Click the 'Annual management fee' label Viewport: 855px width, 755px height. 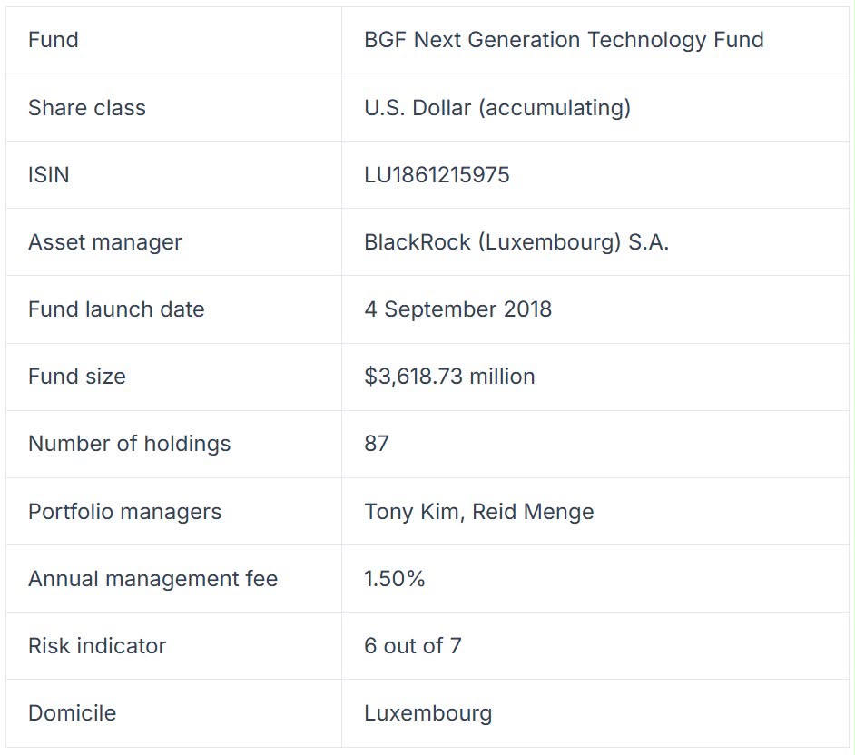(153, 579)
